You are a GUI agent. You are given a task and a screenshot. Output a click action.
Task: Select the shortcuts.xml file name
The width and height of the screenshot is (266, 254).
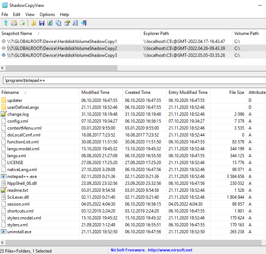tap(20, 211)
